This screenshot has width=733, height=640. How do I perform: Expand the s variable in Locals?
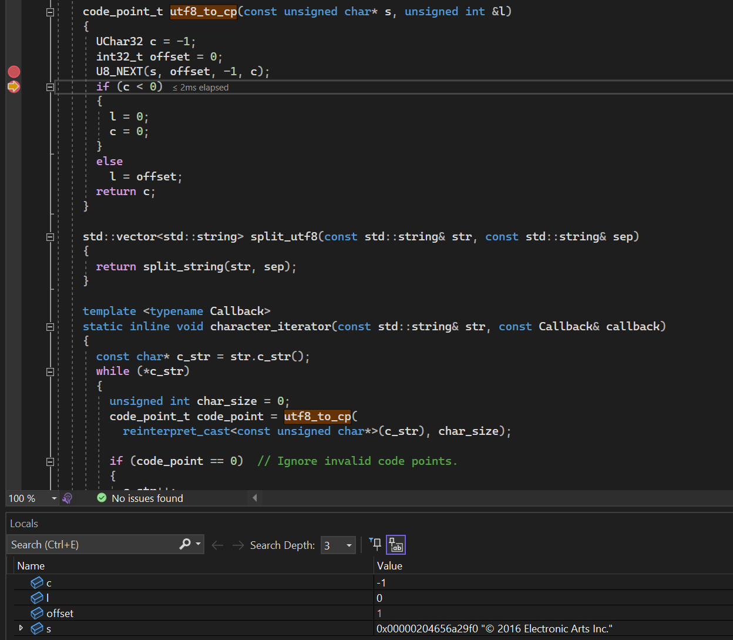[21, 628]
